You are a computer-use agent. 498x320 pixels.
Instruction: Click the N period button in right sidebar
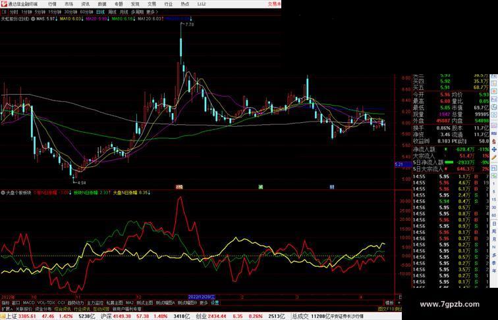pos(494,247)
